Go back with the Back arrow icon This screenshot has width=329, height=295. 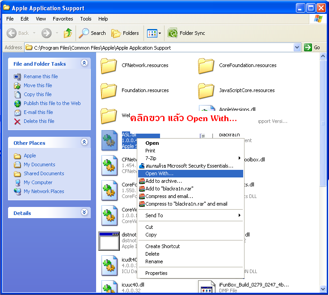(x=12, y=33)
